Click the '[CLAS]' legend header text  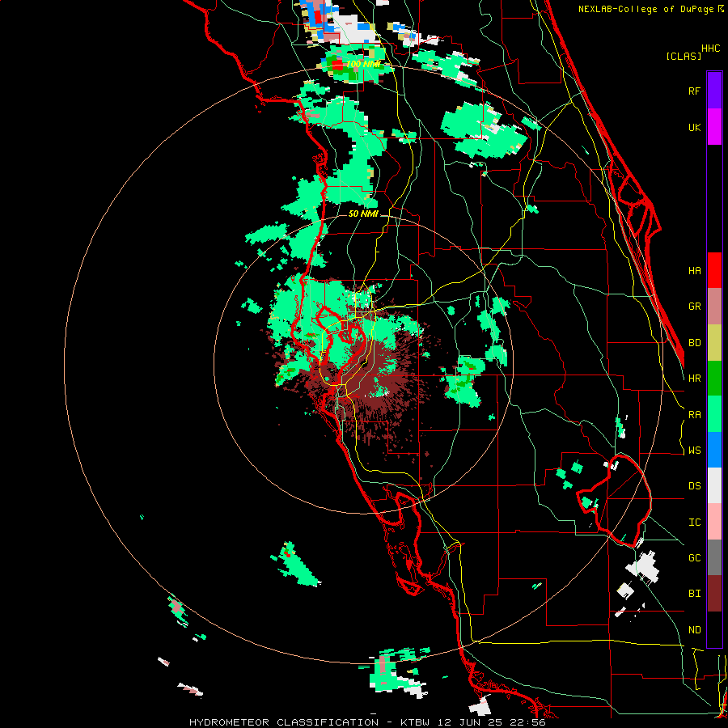pos(684,56)
